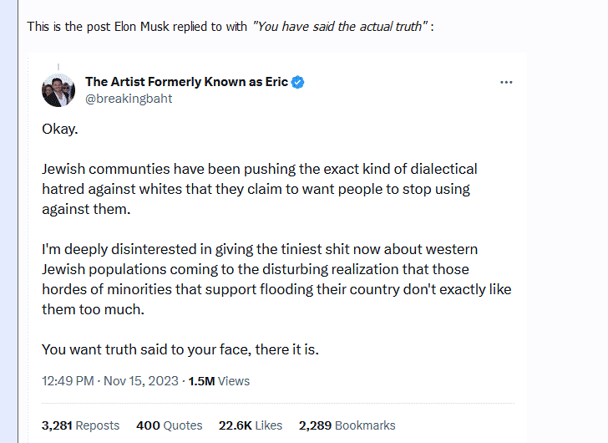Show the 3,281 Reposts list

point(80,425)
